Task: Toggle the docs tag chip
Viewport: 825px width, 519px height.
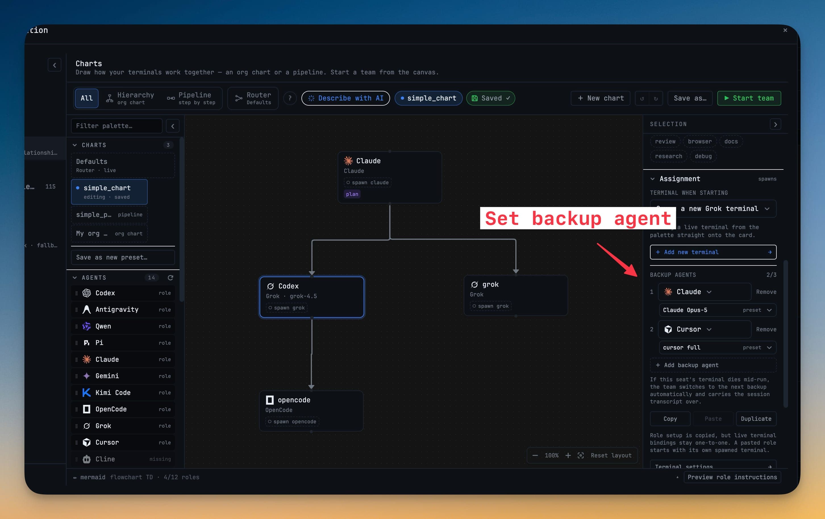Action: tap(731, 141)
